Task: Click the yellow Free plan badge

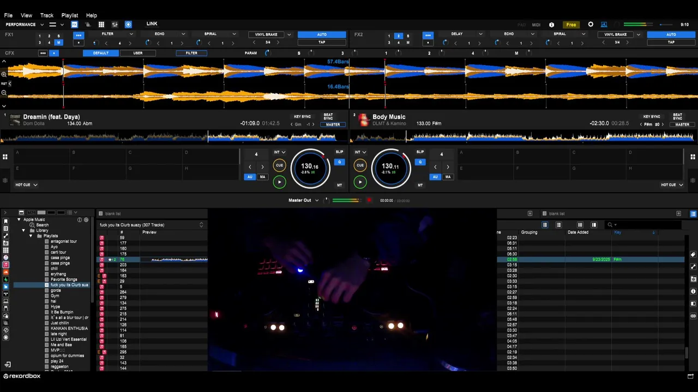Action: coord(571,24)
